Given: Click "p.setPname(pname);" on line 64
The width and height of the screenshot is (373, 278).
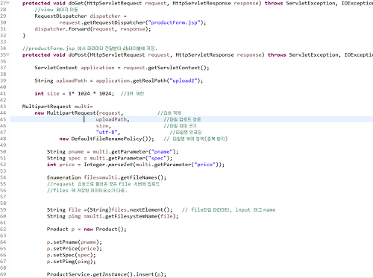Looking at the screenshot, I should [x=75, y=242].
